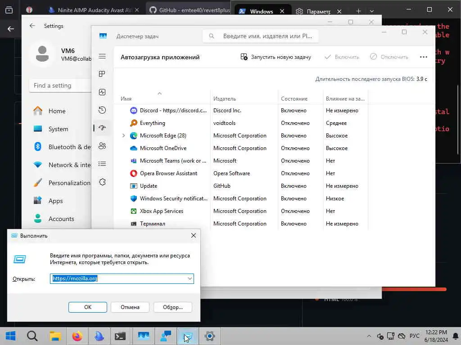This screenshot has width=461, height=345.
Task: Select the Терминал startup row
Action: (242, 224)
